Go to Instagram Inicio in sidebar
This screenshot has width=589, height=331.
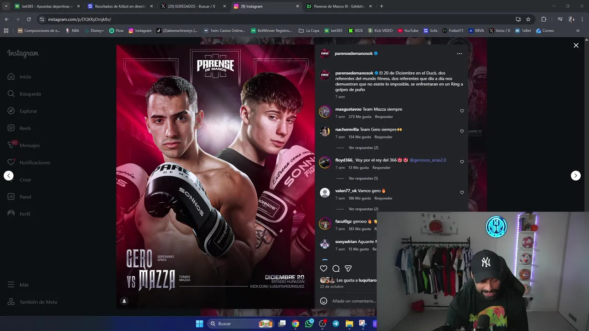point(19,77)
